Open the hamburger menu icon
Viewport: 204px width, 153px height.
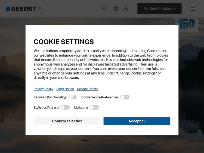coord(193,9)
